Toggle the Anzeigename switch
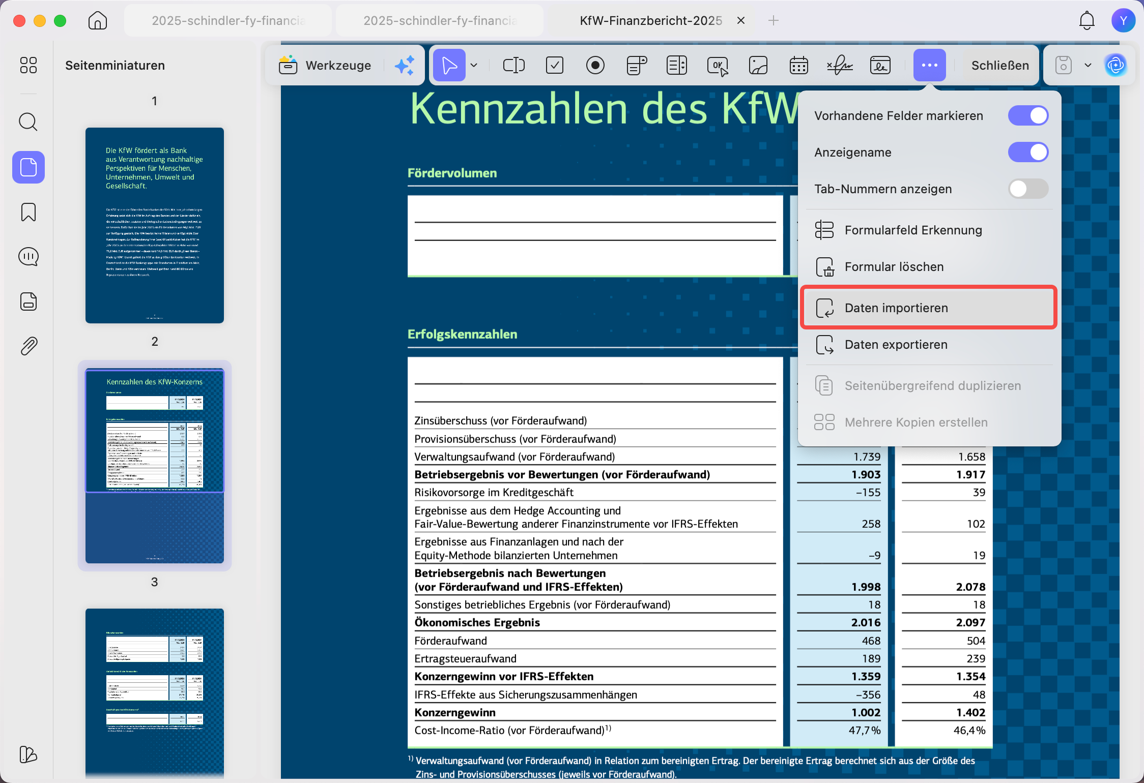This screenshot has width=1144, height=783. [1028, 152]
